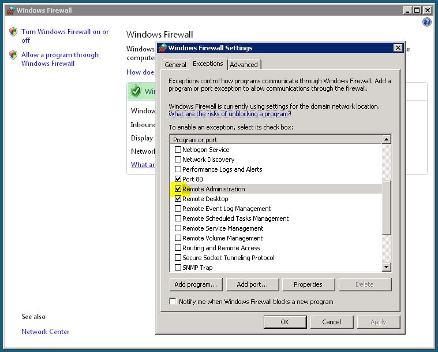Enable Remote Event Log Management
The width and height of the screenshot is (438, 352).
click(178, 209)
